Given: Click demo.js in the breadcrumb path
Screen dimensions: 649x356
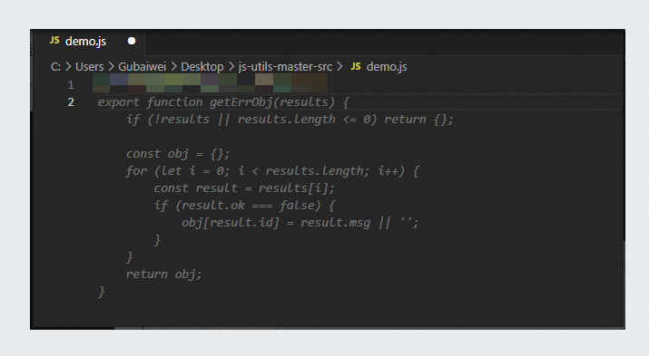Looking at the screenshot, I should (x=387, y=66).
